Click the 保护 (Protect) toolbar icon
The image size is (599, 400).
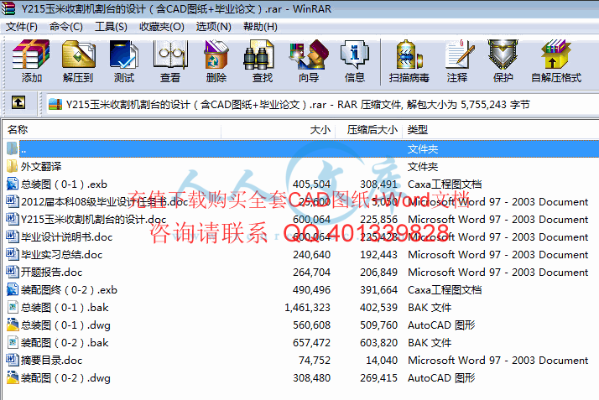[x=503, y=55]
